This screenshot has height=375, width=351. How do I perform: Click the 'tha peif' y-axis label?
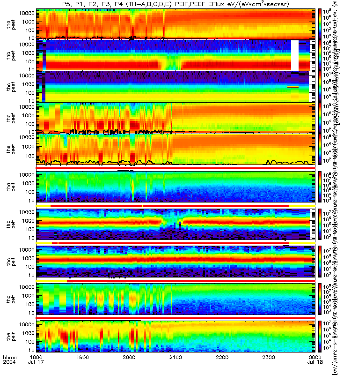click(11, 187)
